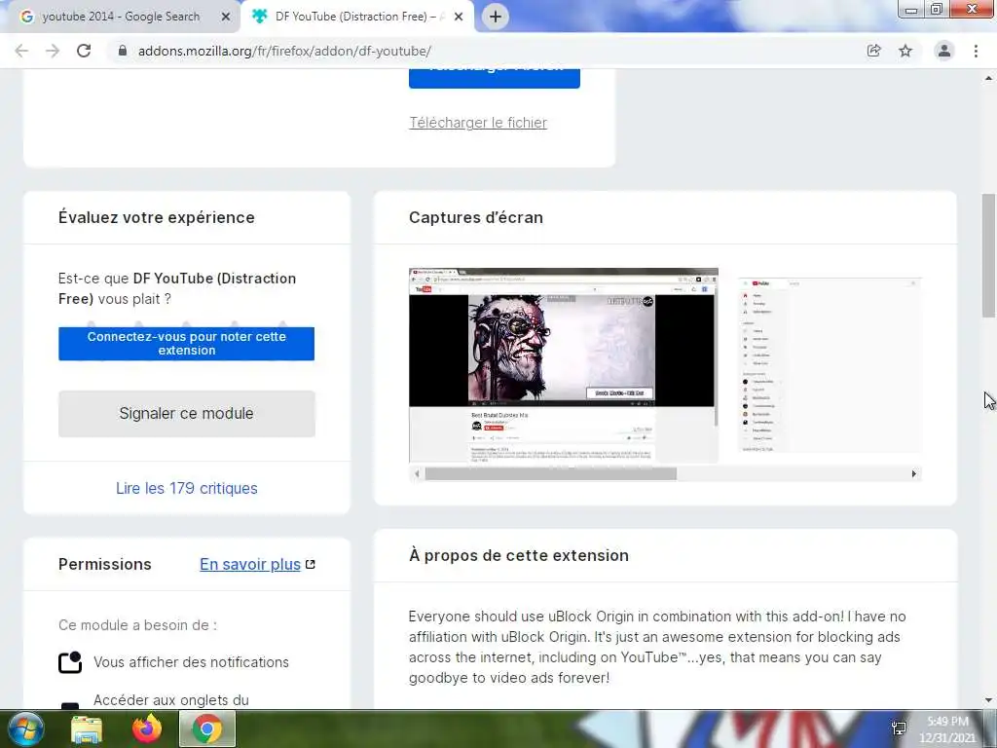Viewport: 997px width, 748px height.
Task: Open Lire les 179 critiques link
Action: tap(186, 489)
